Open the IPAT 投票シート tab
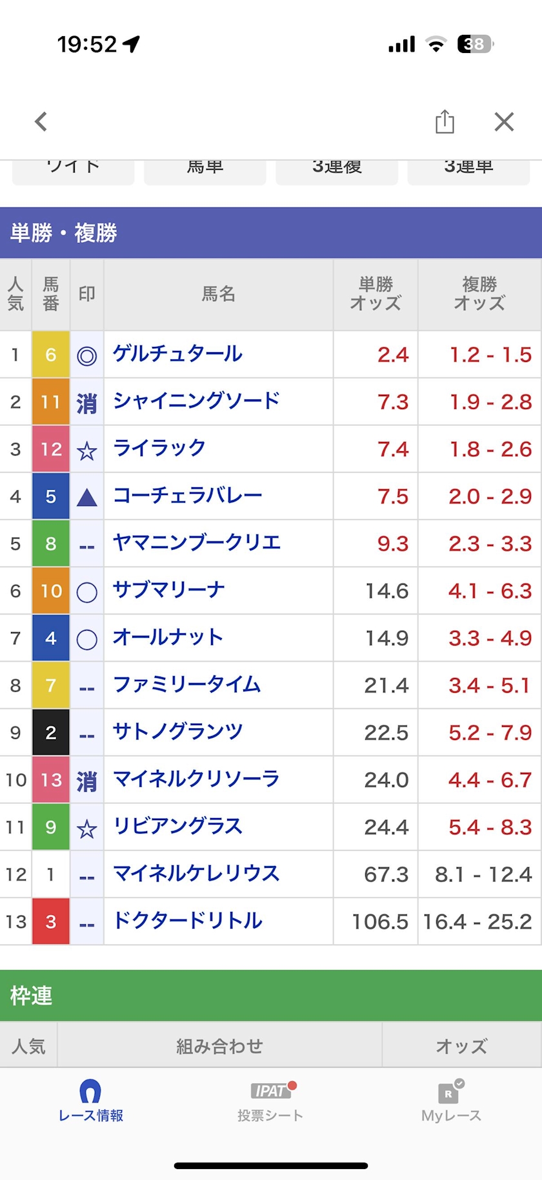The height and width of the screenshot is (1180, 542). [270, 1101]
